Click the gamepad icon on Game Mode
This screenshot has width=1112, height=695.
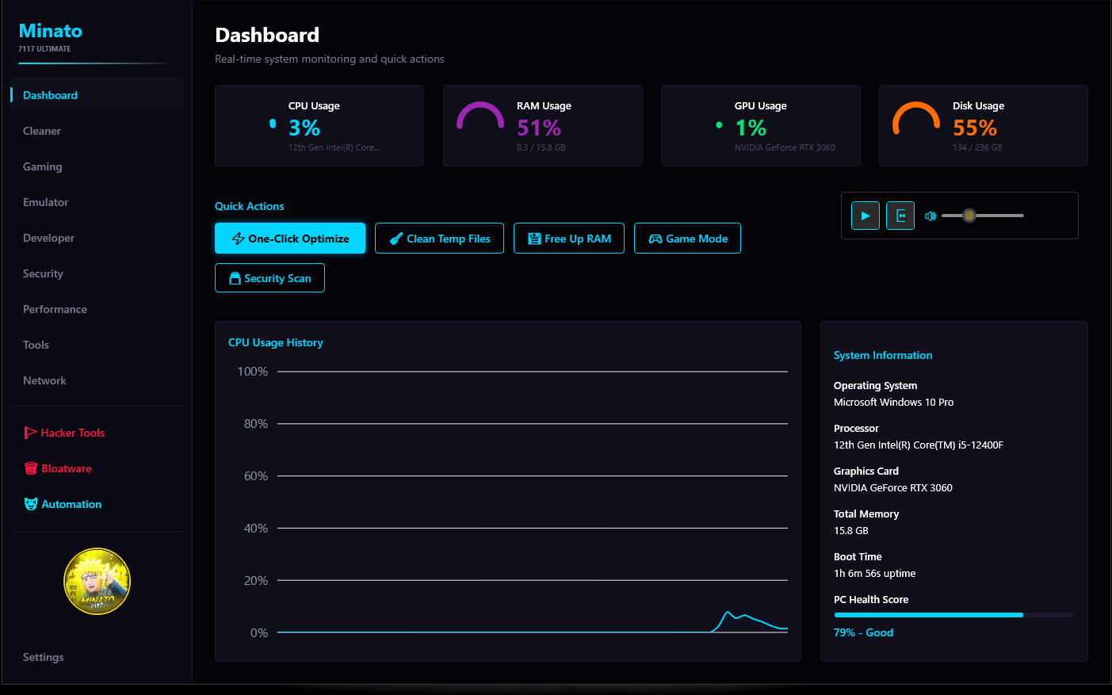tap(655, 238)
